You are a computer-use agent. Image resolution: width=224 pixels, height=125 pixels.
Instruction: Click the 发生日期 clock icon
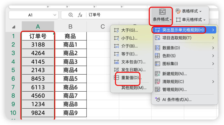(116, 70)
